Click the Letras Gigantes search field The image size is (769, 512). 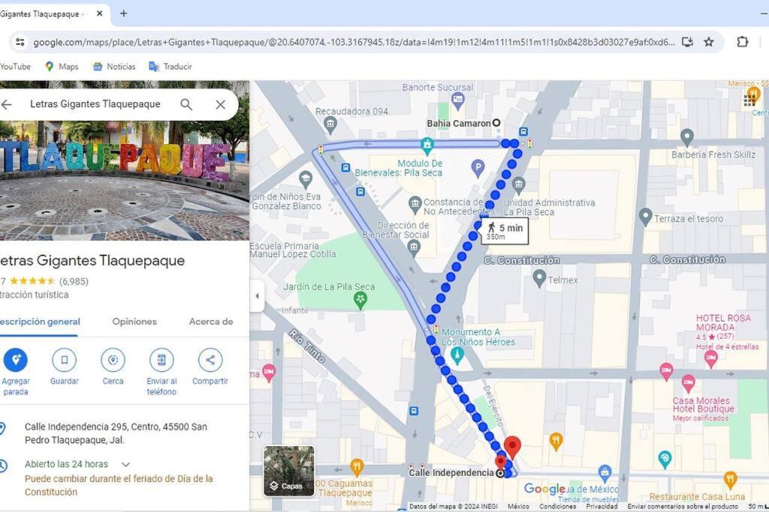click(95, 103)
